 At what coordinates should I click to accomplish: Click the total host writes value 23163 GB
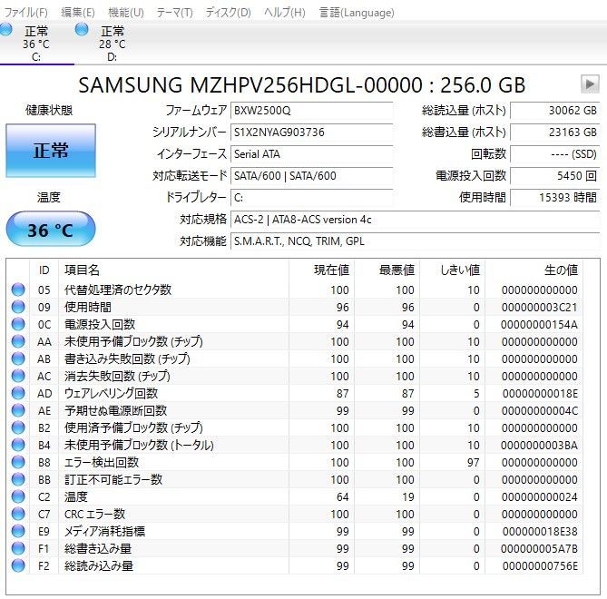point(554,133)
